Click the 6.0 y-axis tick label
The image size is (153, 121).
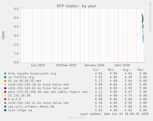(x=16, y=9)
